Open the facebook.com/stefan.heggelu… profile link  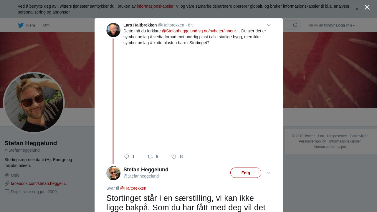click(40, 183)
